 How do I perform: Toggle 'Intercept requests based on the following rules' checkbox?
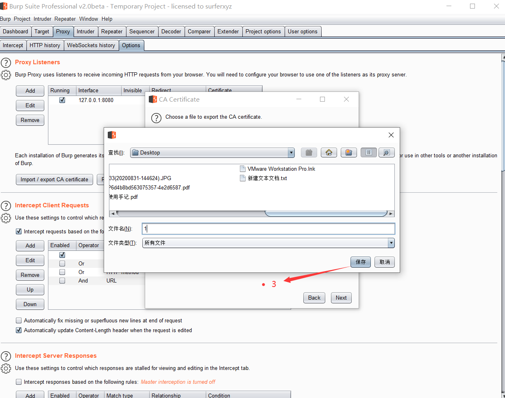click(x=19, y=231)
